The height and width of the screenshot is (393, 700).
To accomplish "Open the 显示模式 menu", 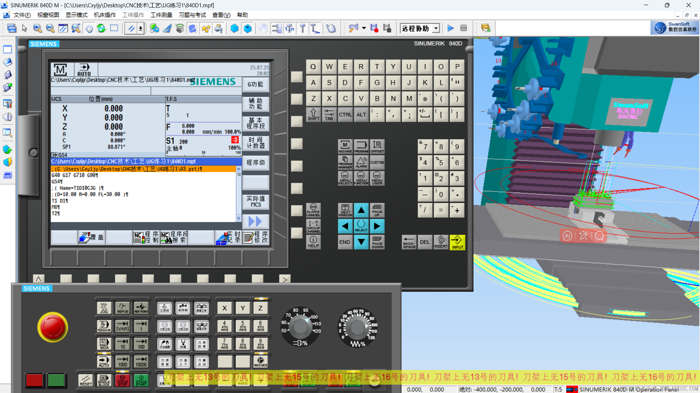I will coord(76,15).
